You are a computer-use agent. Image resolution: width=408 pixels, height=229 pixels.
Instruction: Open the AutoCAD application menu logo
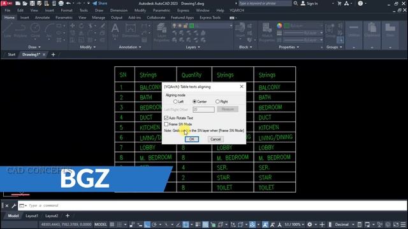tap(6, 3)
